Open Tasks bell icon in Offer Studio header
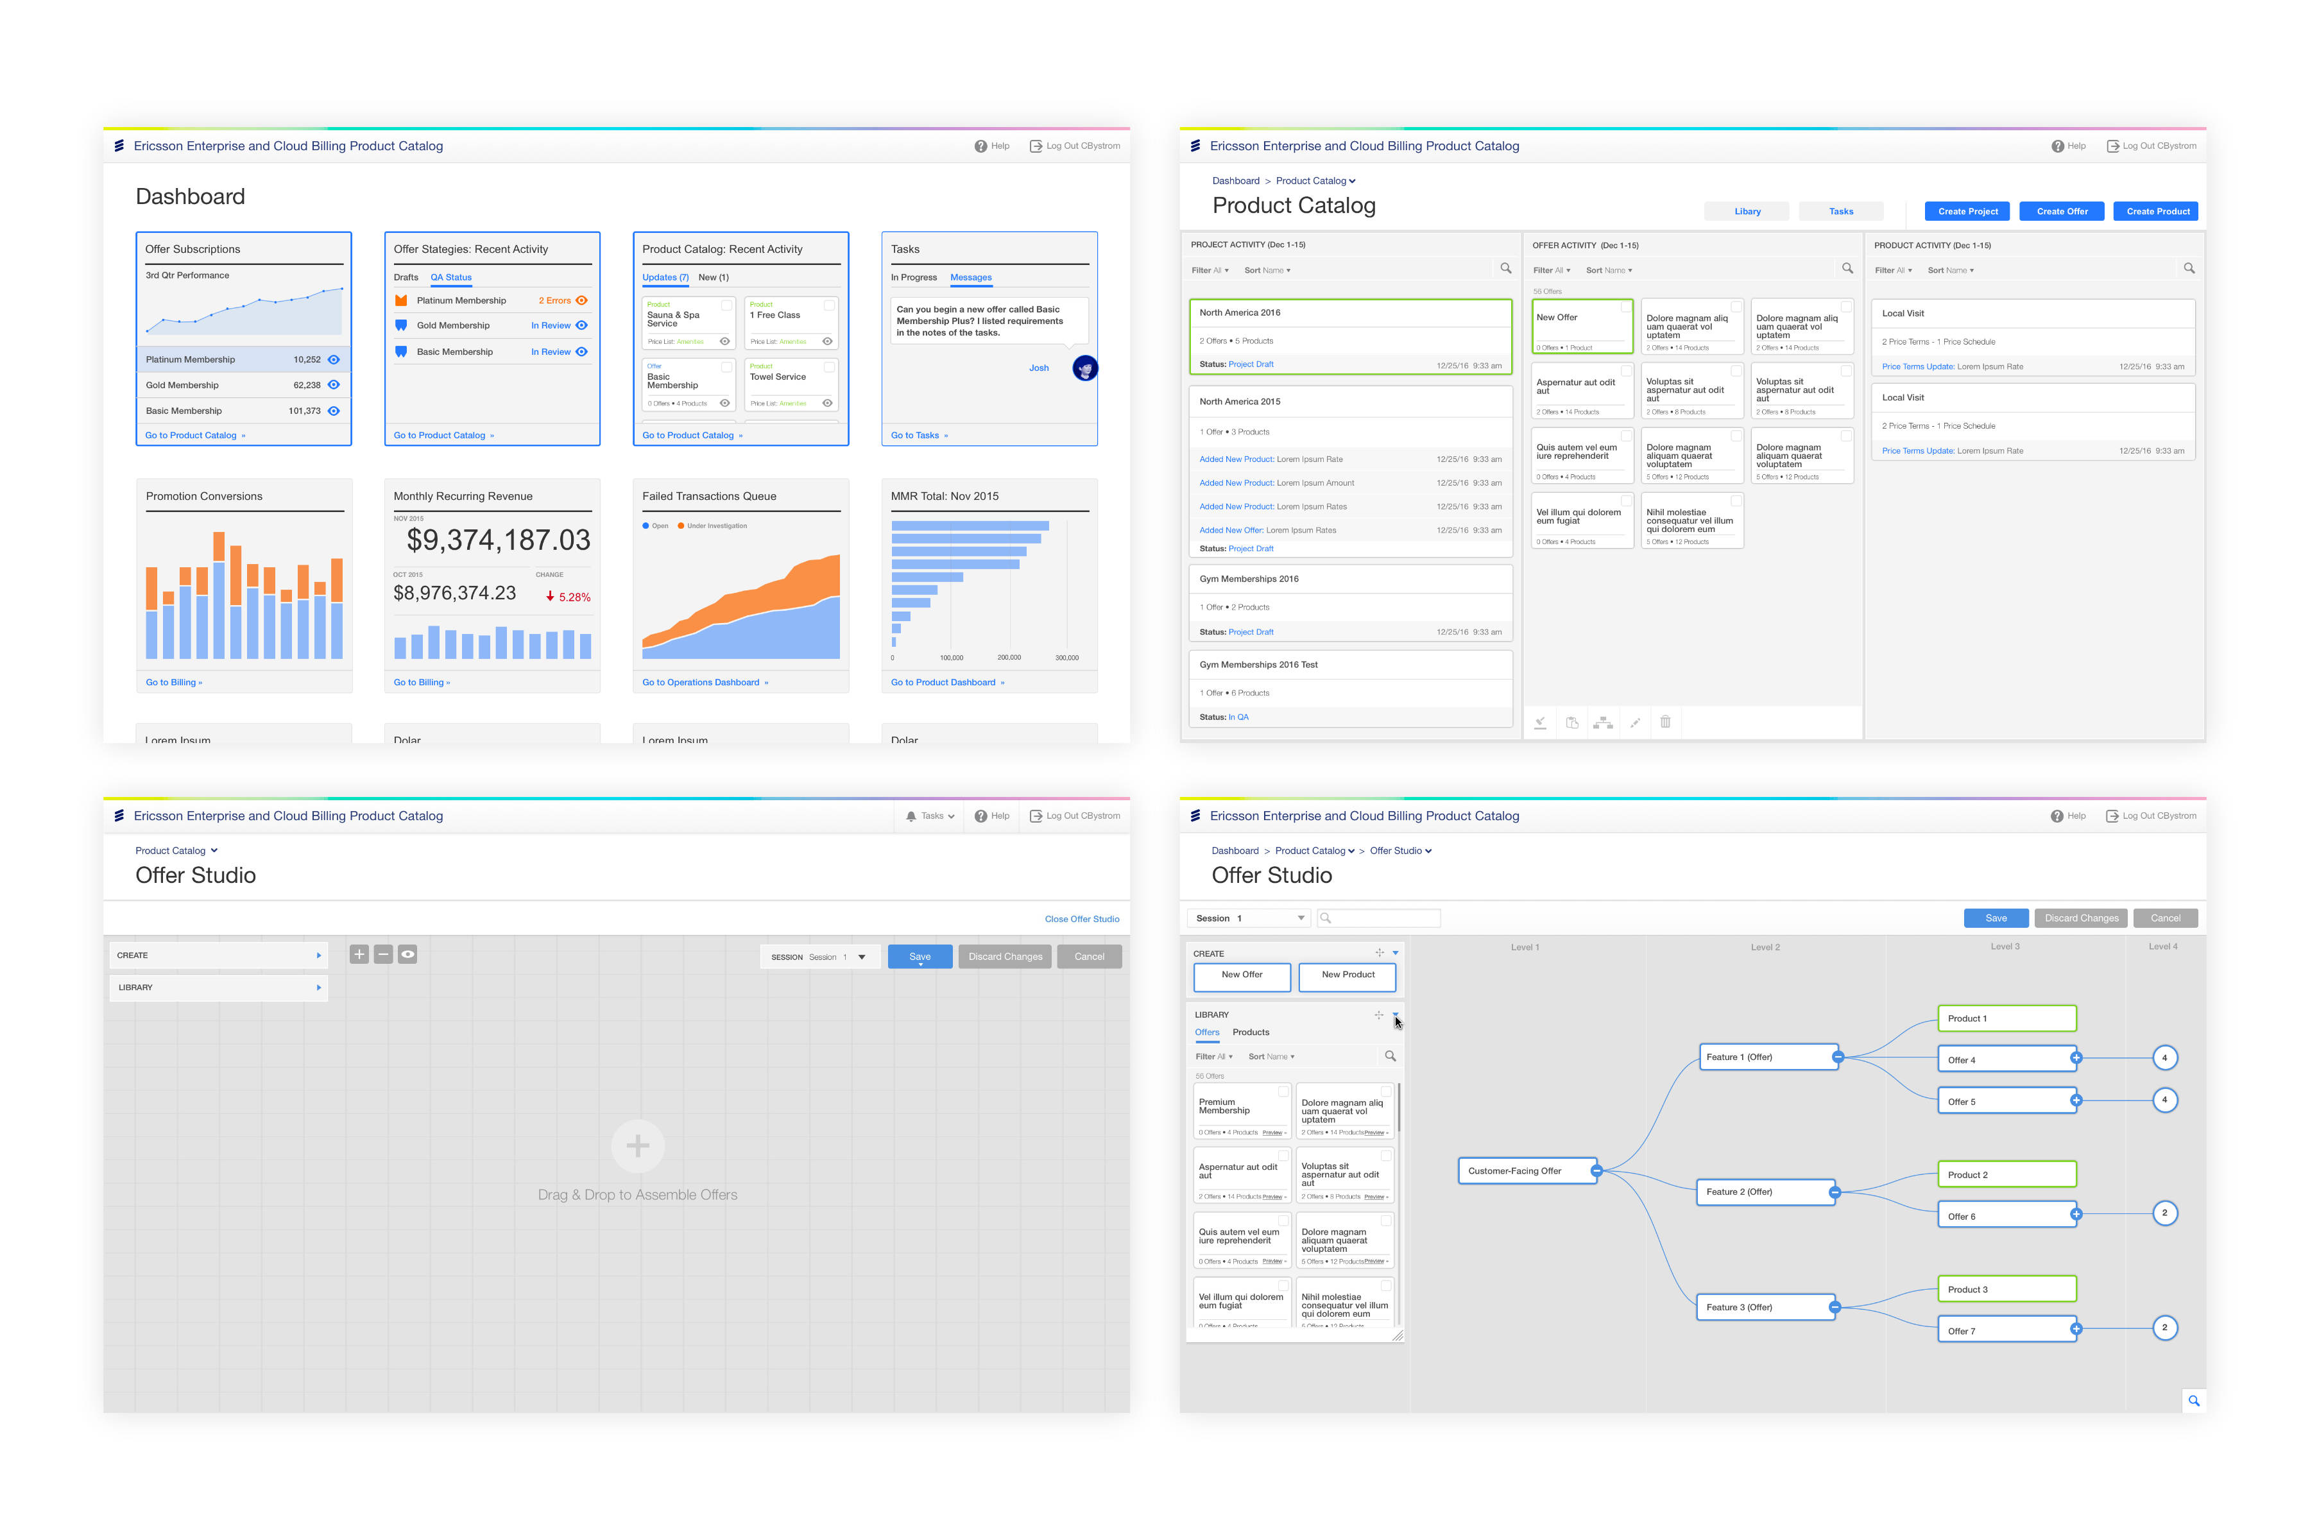This screenshot has height=1540, width=2310. tap(911, 816)
